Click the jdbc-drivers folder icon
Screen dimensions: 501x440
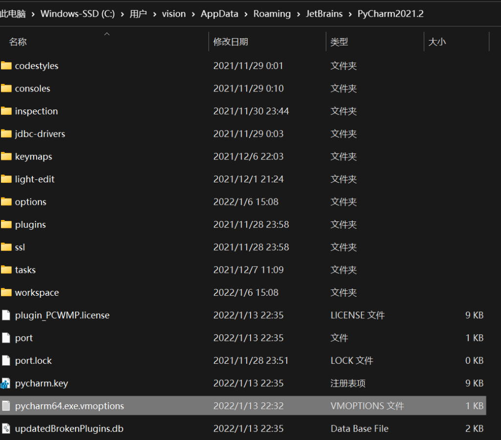[6, 134]
